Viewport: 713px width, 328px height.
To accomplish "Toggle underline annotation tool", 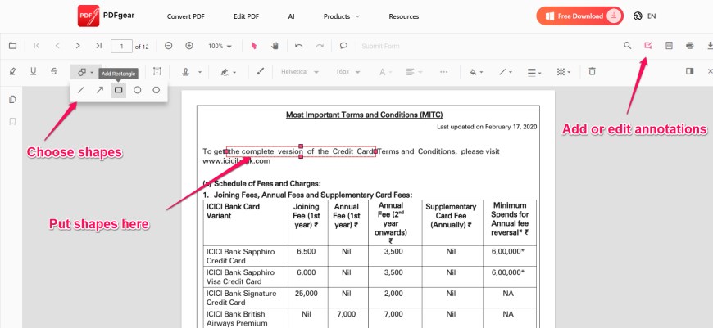I will (x=33, y=72).
